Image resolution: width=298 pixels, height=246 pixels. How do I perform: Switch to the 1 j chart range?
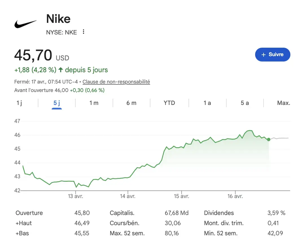point(19,103)
